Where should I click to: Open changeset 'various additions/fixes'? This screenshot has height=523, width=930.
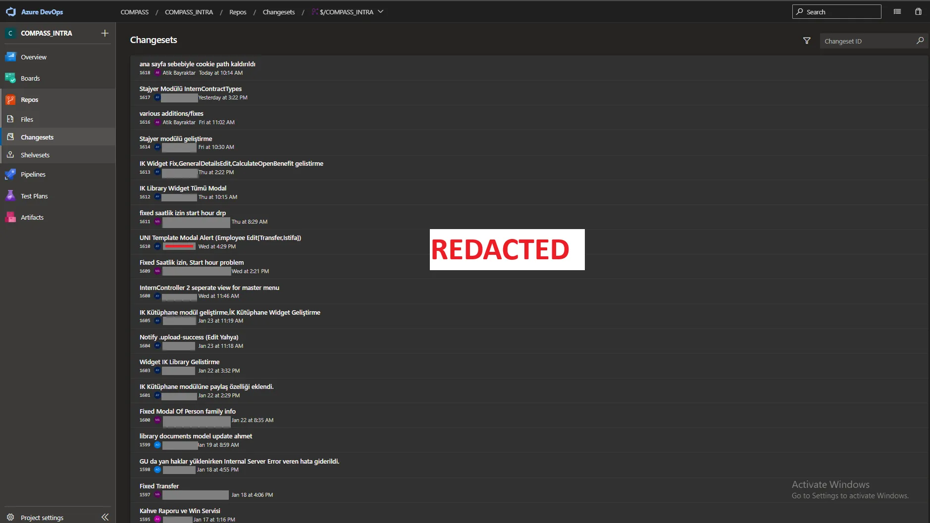pyautogui.click(x=171, y=113)
